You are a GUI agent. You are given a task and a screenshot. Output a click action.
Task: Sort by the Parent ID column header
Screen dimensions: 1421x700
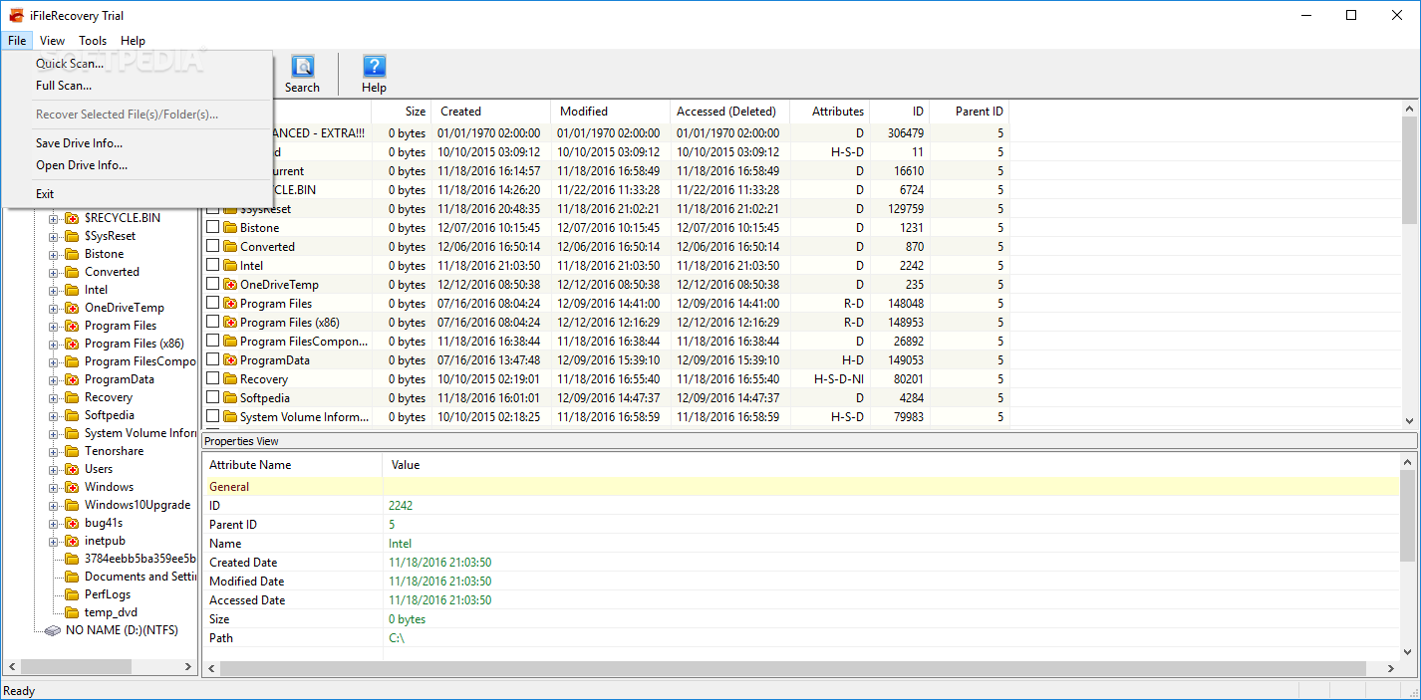point(969,112)
